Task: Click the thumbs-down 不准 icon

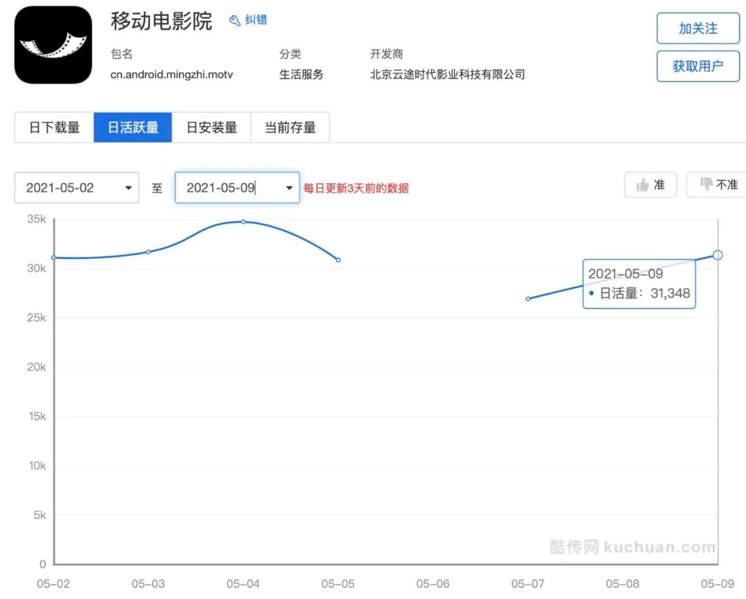Action: 706,184
